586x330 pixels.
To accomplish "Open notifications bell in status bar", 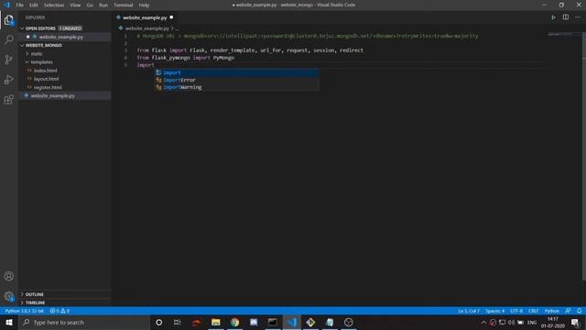I will [x=579, y=311].
